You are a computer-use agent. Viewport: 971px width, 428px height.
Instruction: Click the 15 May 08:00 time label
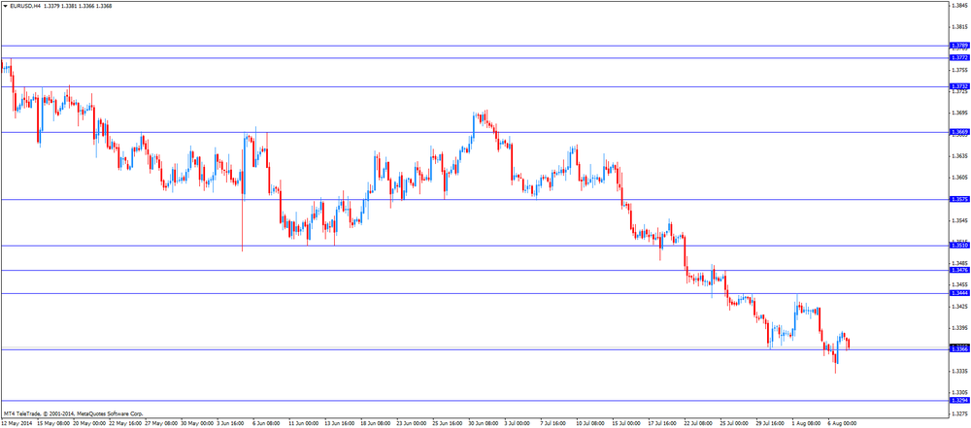tap(53, 423)
